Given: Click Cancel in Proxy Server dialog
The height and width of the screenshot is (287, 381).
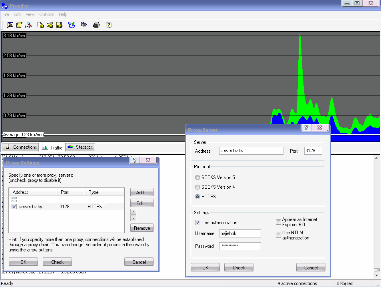Looking at the screenshot, I should pos(311,267).
